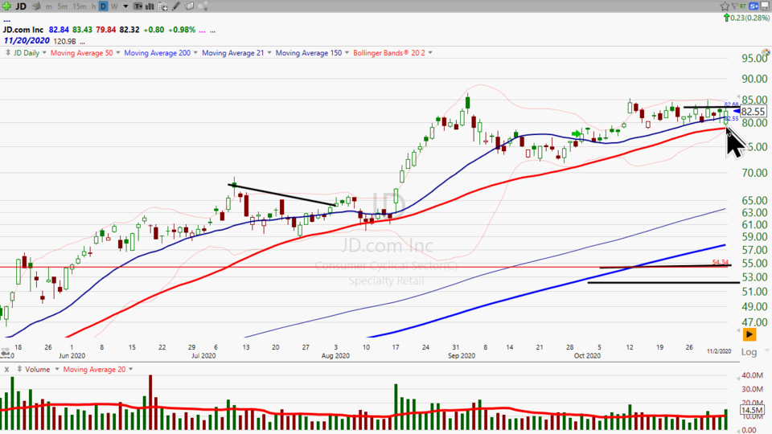The width and height of the screenshot is (772, 434).
Task: Select the Daily 'D' timeframe
Action: click(104, 6)
